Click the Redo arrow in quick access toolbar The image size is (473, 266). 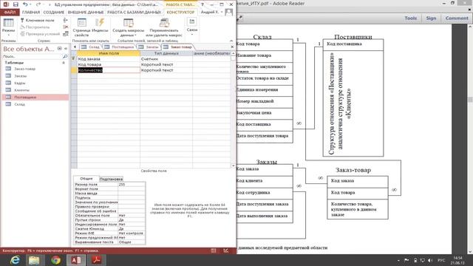[x=38, y=4]
